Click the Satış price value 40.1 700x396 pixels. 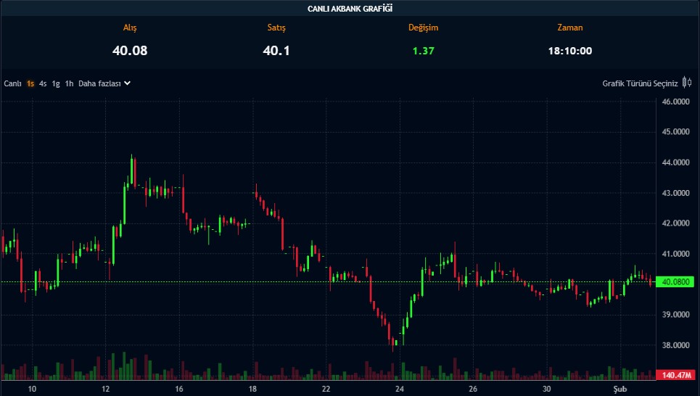[x=277, y=51]
